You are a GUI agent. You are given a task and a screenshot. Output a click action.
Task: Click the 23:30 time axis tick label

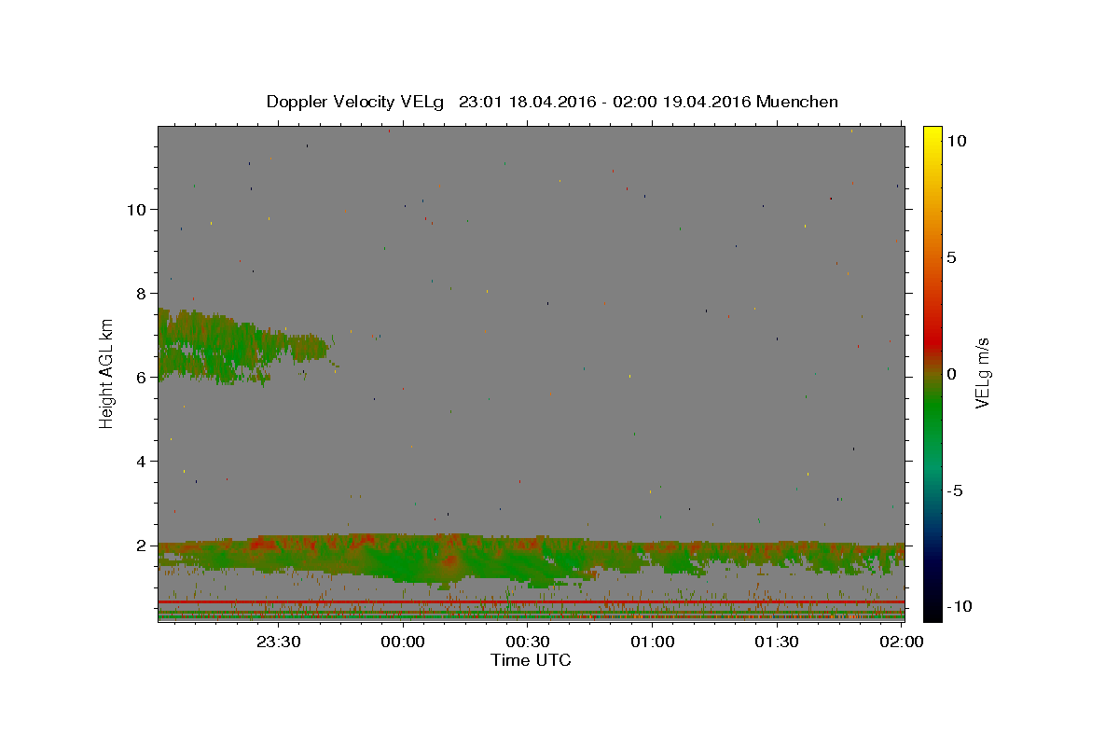pos(278,642)
